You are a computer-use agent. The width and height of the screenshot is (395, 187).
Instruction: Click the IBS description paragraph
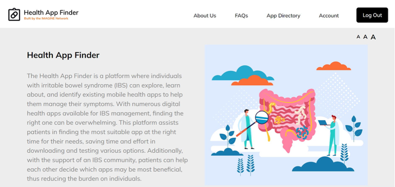click(107, 127)
